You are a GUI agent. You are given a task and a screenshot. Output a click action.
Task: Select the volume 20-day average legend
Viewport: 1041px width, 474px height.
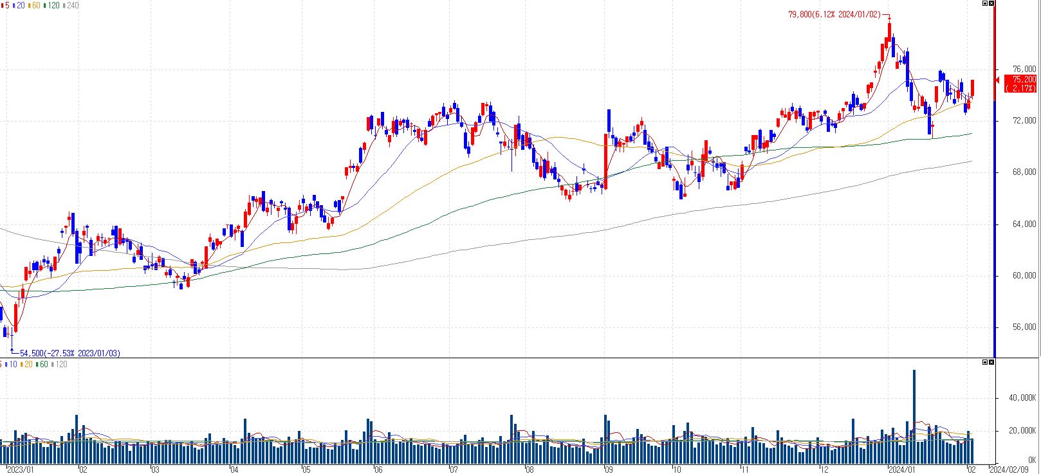(27, 364)
